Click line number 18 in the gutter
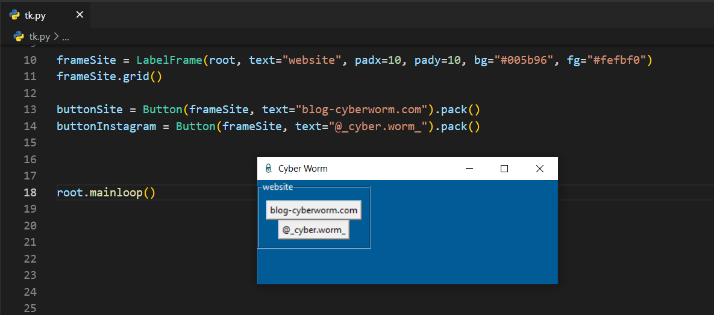714x315 pixels. click(x=30, y=193)
